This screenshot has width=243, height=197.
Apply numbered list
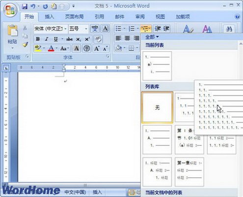132,29
